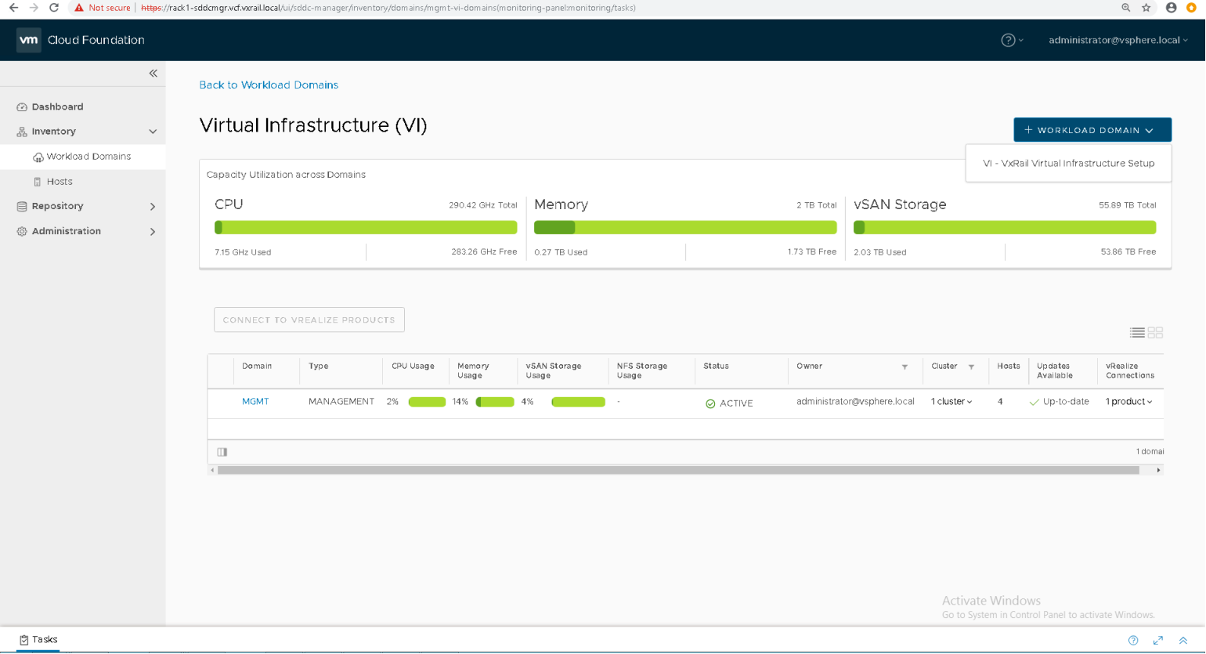Click MGMT row CPU usage bar

coord(427,403)
